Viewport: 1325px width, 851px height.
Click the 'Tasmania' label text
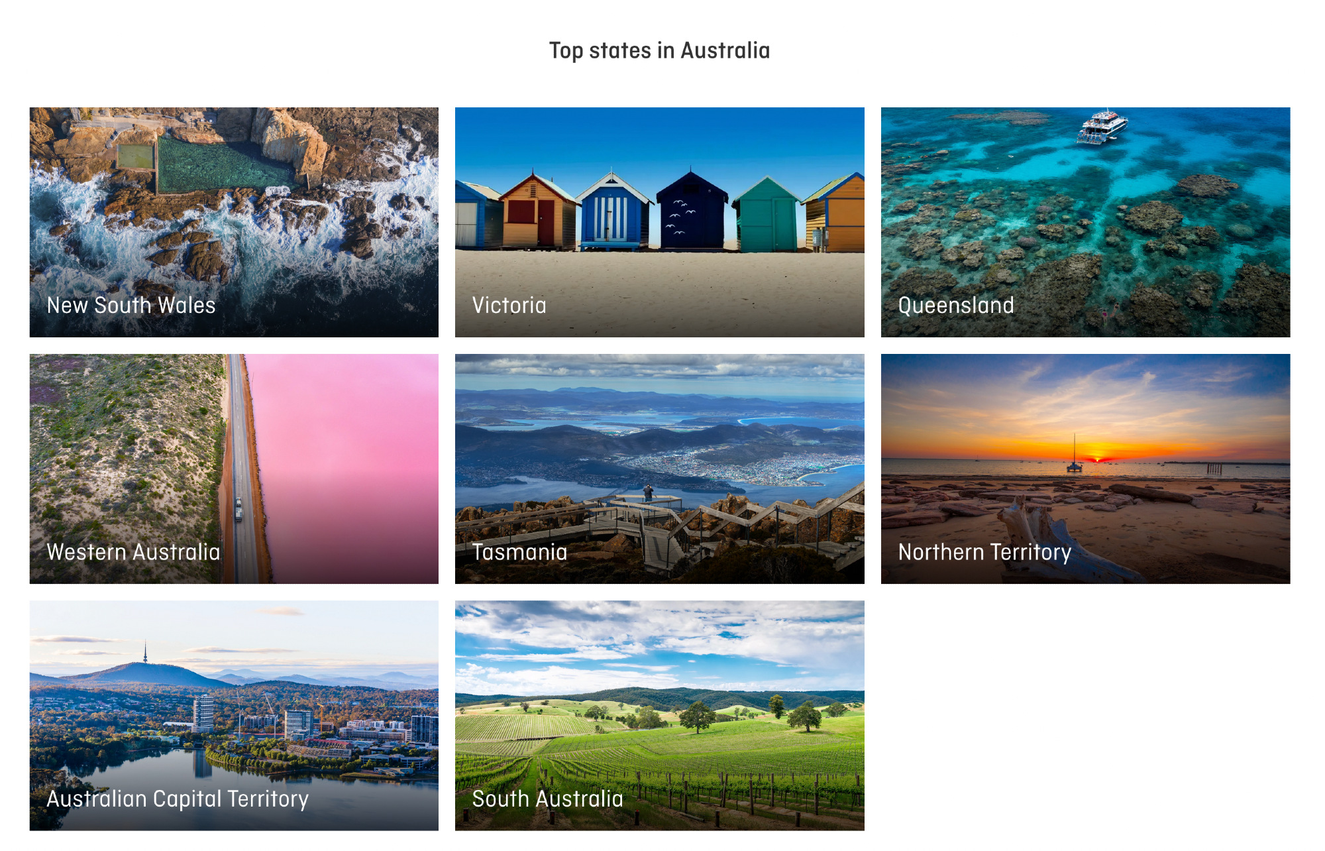(519, 552)
